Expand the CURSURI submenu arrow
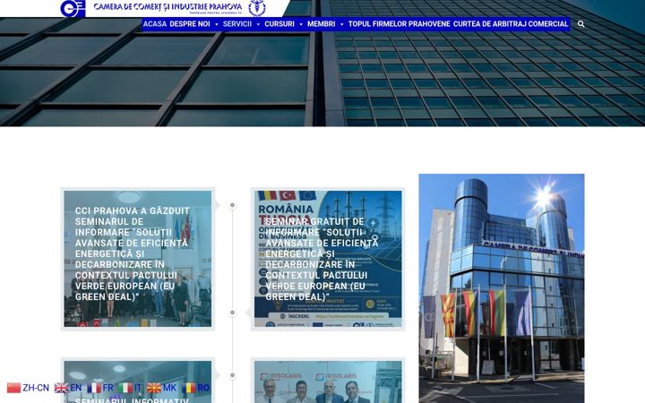This screenshot has height=403, width=645. click(301, 24)
